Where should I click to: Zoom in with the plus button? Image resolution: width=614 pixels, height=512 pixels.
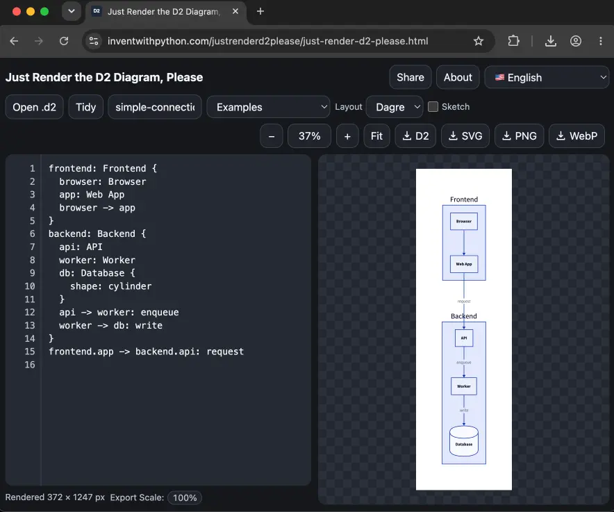[347, 136]
